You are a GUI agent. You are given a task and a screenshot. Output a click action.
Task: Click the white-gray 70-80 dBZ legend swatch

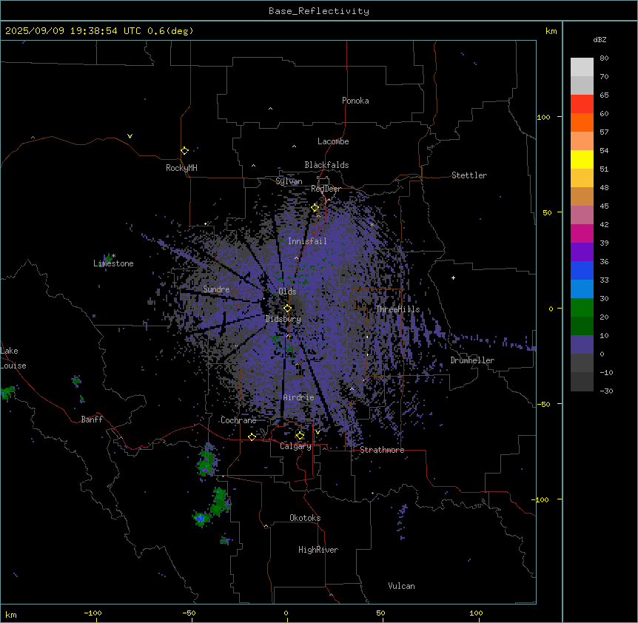pos(582,67)
